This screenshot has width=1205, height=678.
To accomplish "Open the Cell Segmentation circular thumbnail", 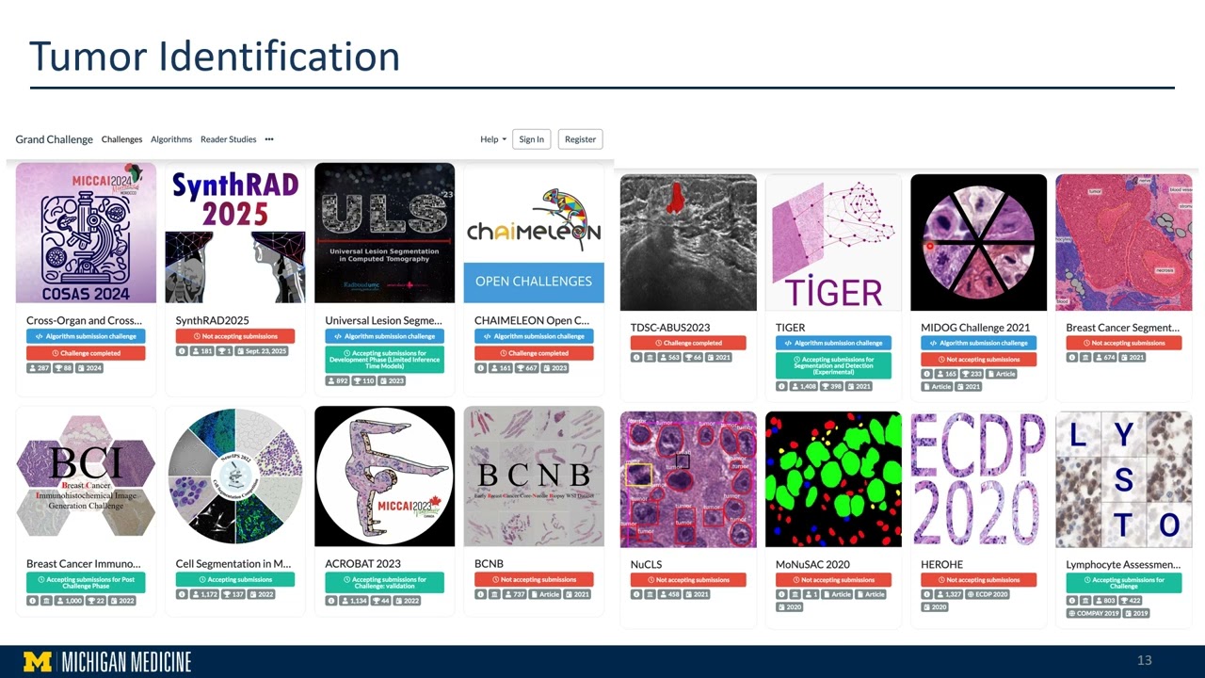I will click(235, 476).
